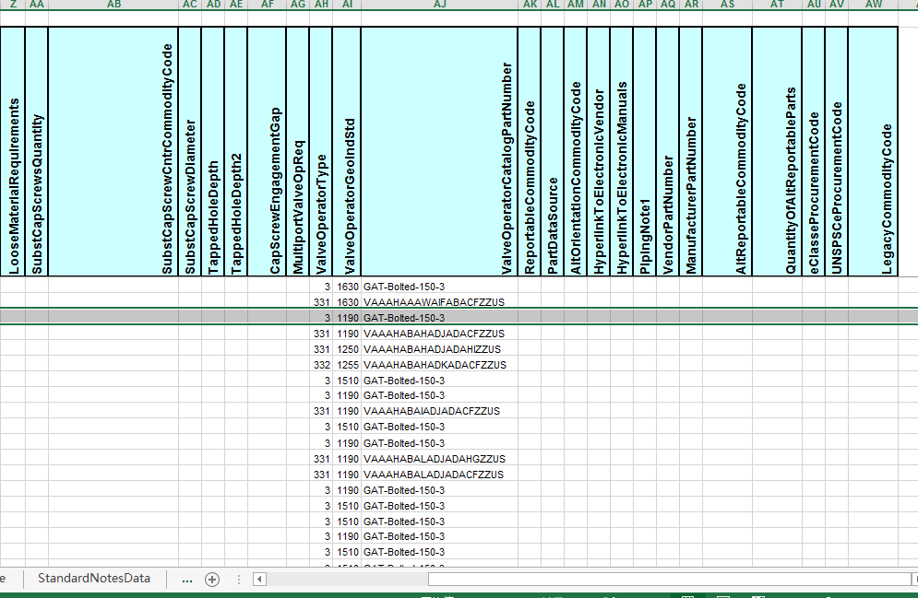Viewport: 918px width, 598px height.
Task: Select column AF header
Action: [x=267, y=4]
